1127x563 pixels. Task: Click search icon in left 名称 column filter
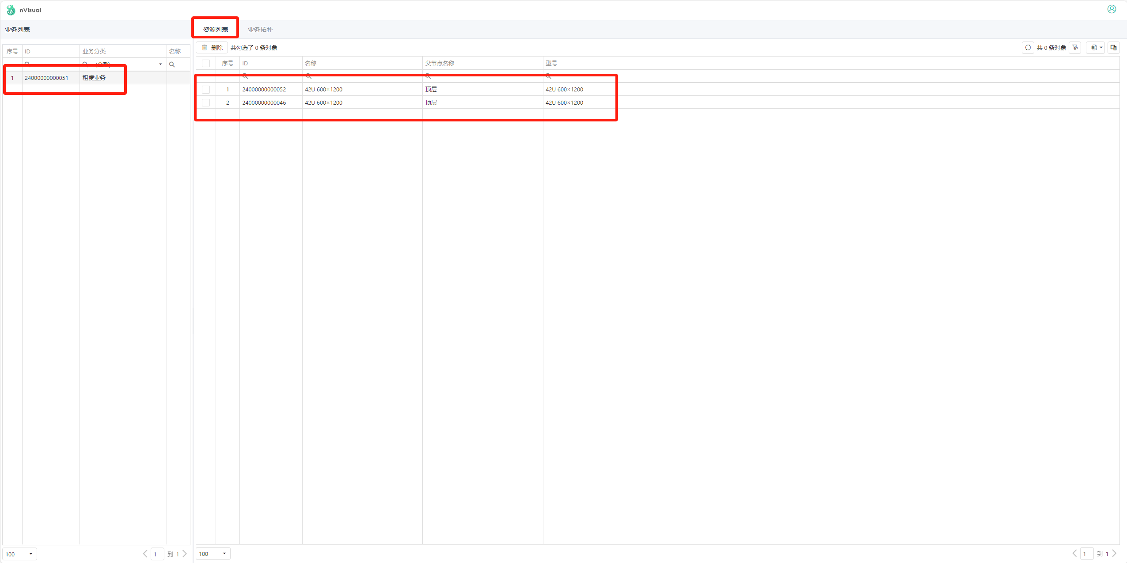(x=172, y=65)
